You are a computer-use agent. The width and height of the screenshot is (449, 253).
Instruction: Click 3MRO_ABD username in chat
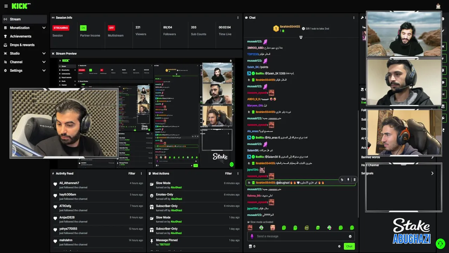point(255,48)
